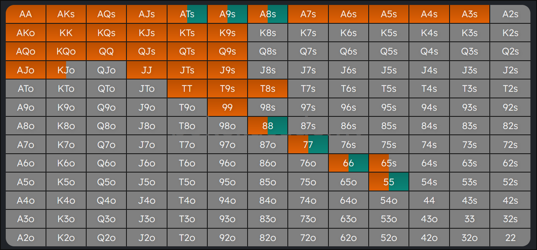
Task: Select the AA pocket aces cell
Action: pos(25,14)
